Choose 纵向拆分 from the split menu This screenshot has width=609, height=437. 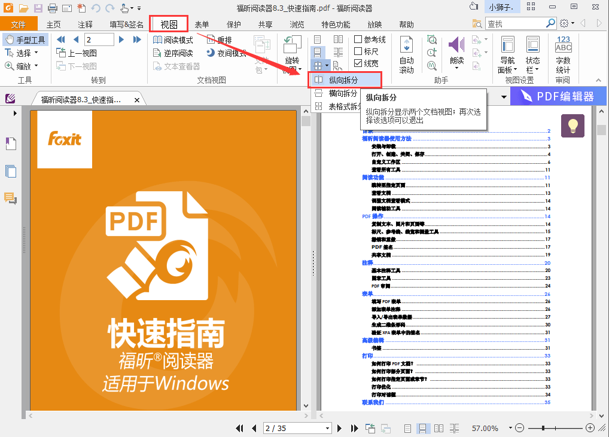343,80
